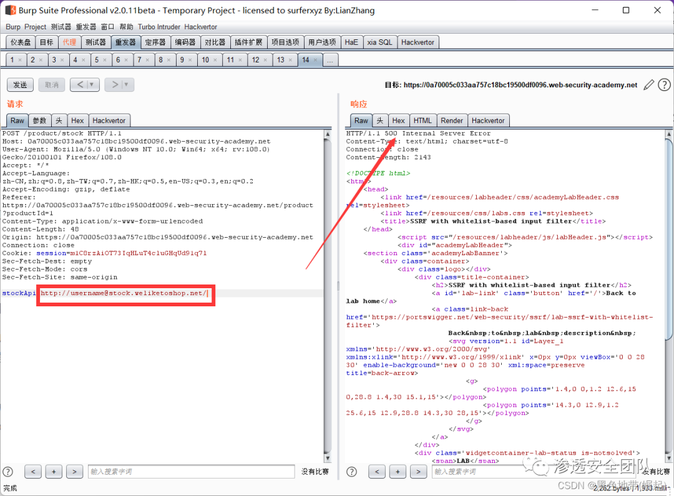
Task: Go to next match in response search
Action: point(418,472)
